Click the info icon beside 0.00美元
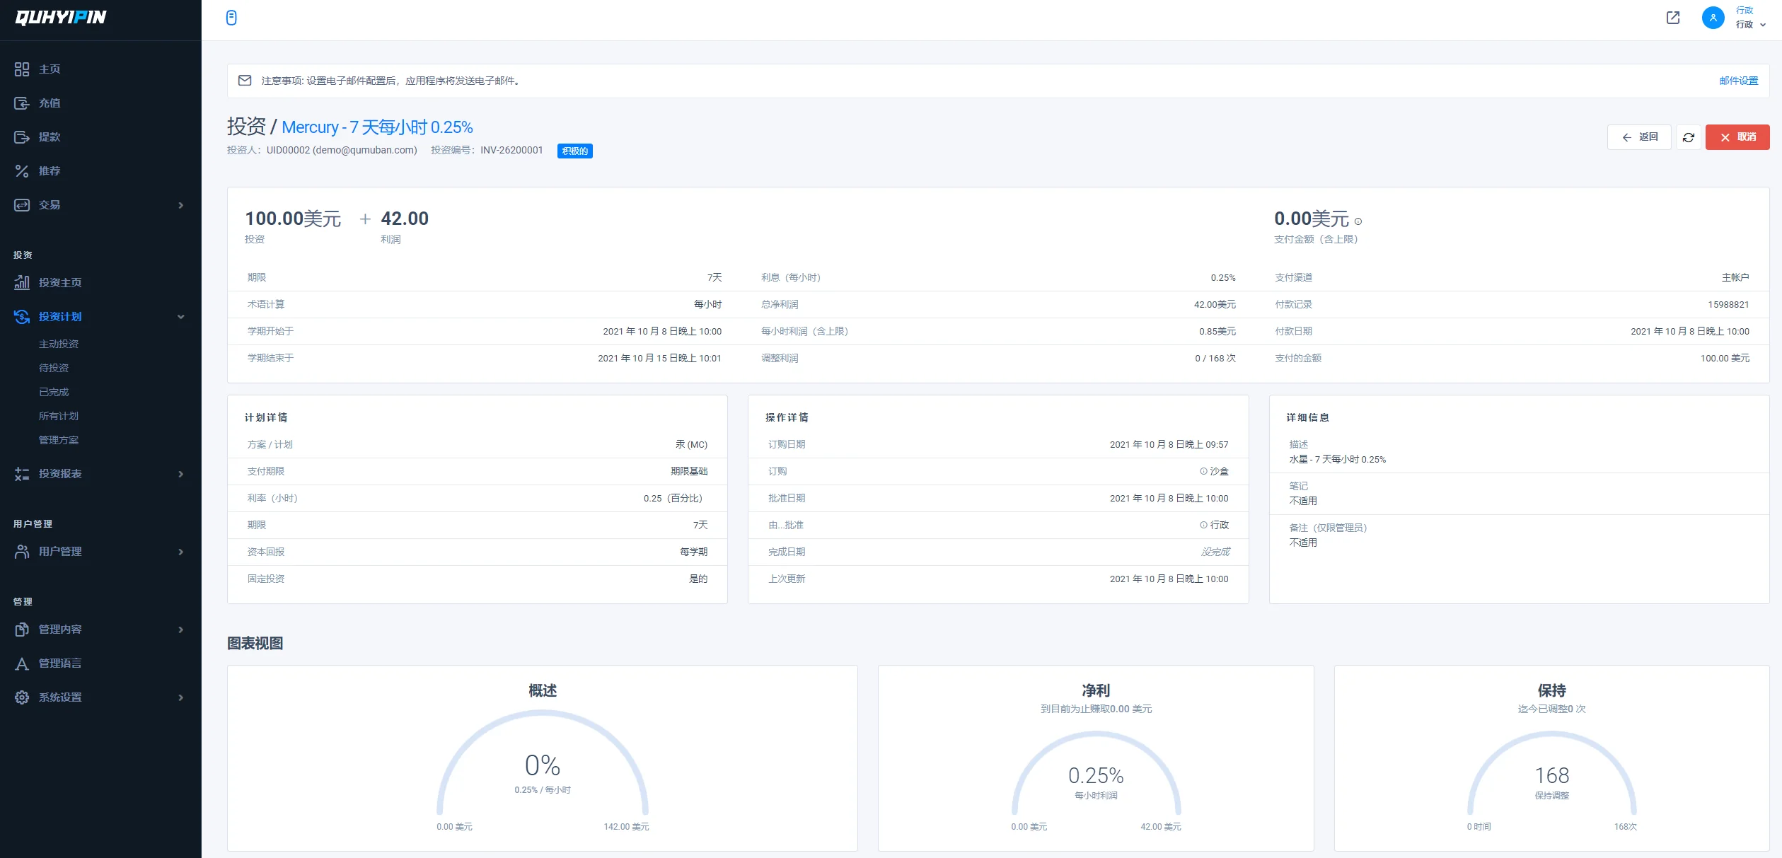The height and width of the screenshot is (858, 1782). click(x=1358, y=221)
